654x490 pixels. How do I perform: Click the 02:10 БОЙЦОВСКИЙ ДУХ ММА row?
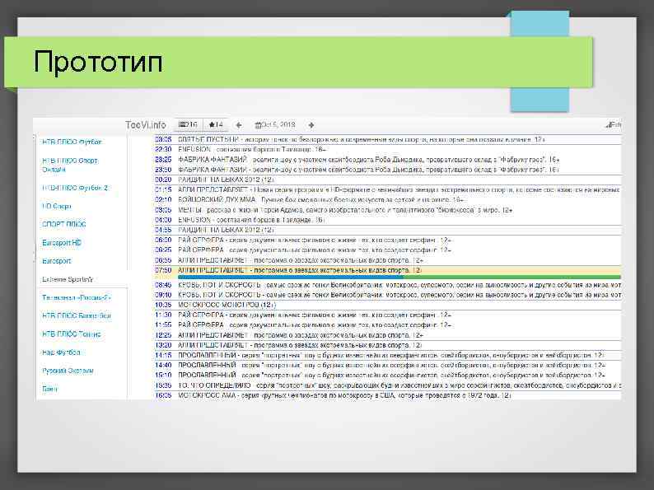(387, 199)
